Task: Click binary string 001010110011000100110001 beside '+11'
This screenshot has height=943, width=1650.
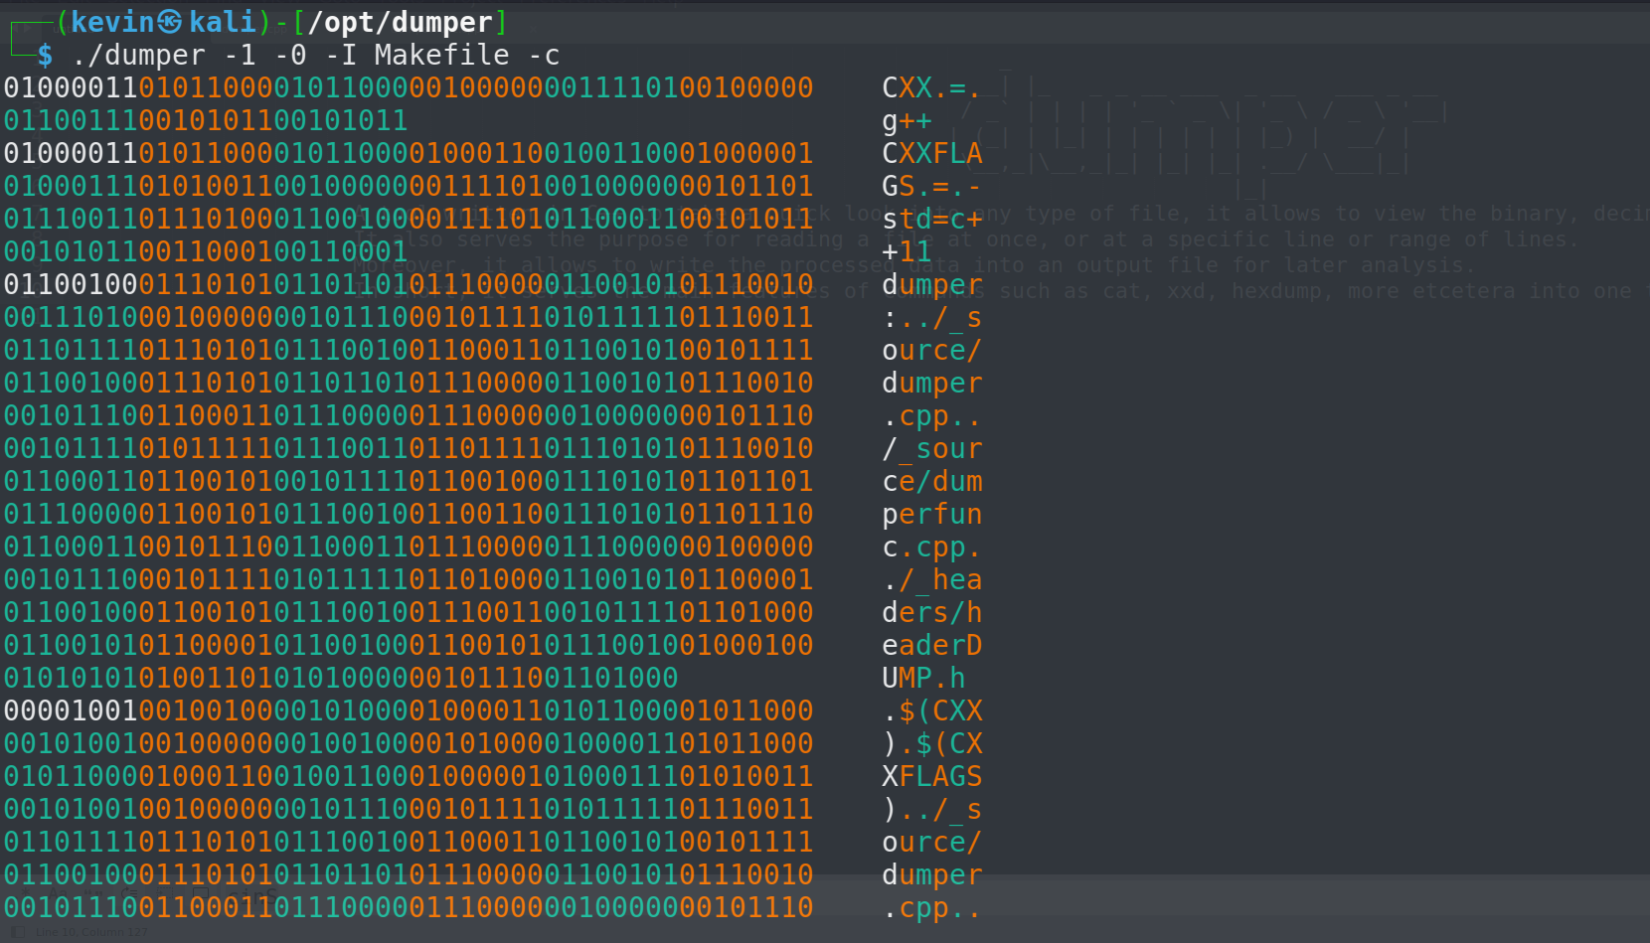Action: pyautogui.click(x=206, y=251)
